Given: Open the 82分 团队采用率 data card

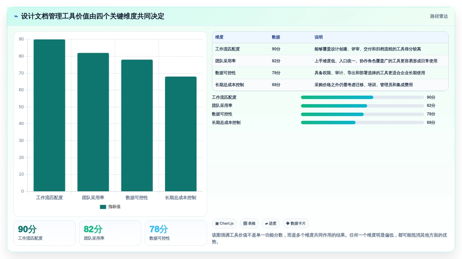Looking at the screenshot, I should coord(110,233).
